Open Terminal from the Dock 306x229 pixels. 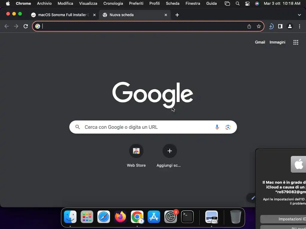[187, 217]
